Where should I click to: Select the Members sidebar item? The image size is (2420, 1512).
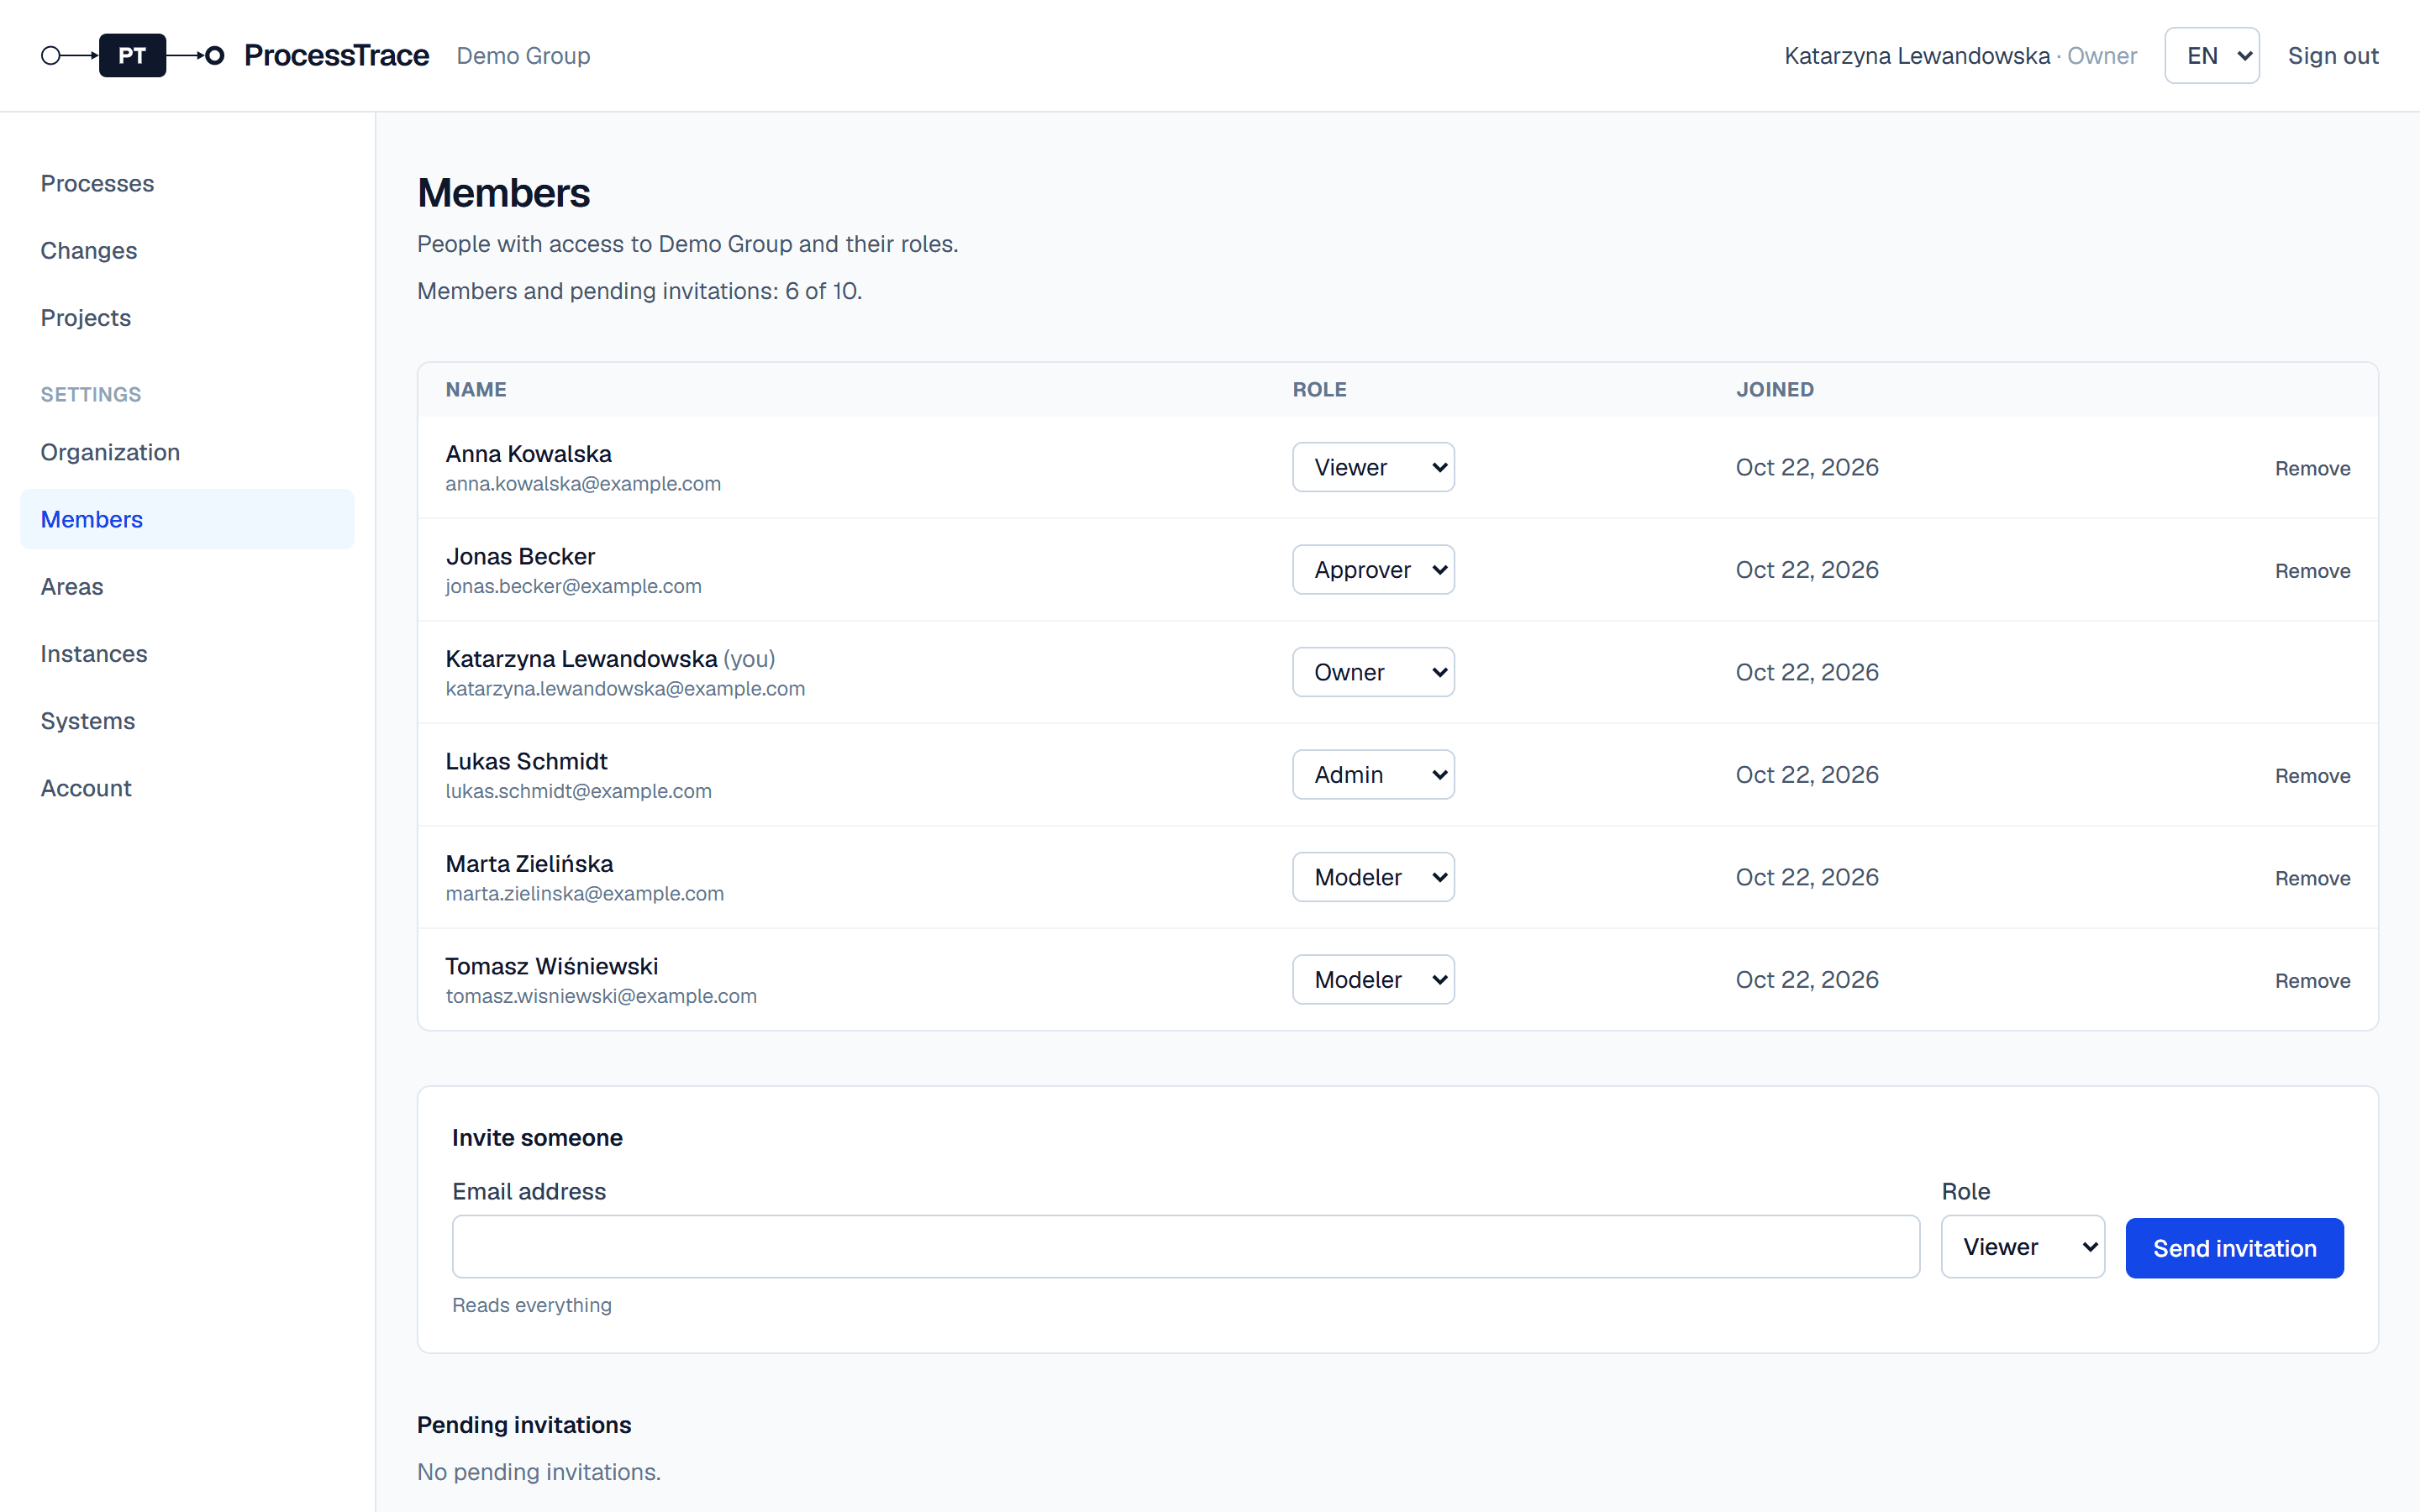[x=187, y=519]
